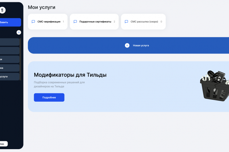
Task: Select the sidebar item ending in 'ки'
Action: click(10, 59)
